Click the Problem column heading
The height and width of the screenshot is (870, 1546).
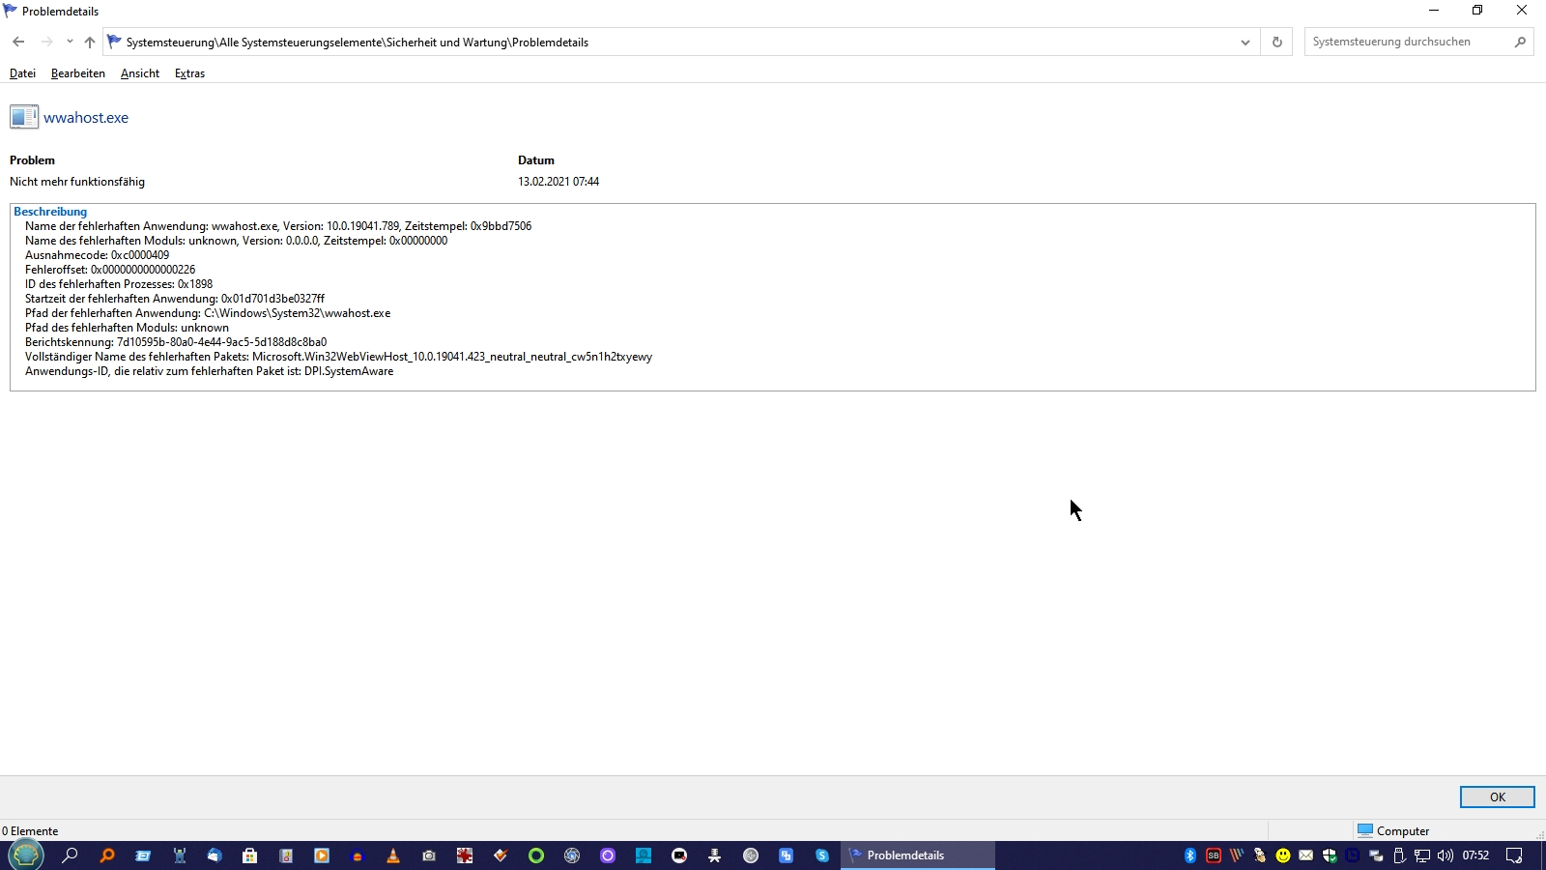tap(32, 160)
